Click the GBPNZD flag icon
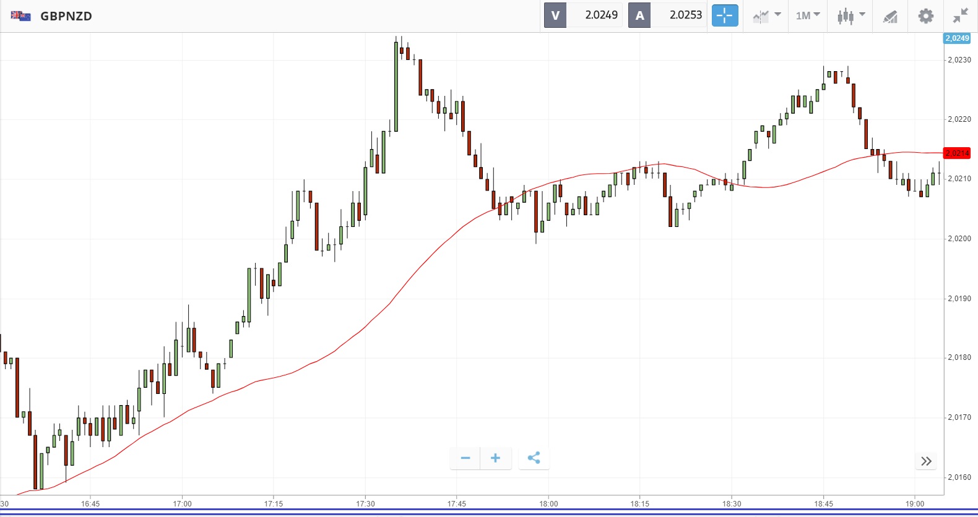978x517 pixels. coord(20,16)
